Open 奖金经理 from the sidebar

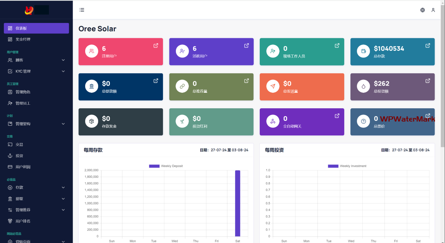23,39
